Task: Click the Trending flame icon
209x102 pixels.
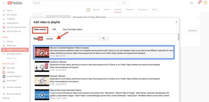Action: pyautogui.click(x=4, y=19)
